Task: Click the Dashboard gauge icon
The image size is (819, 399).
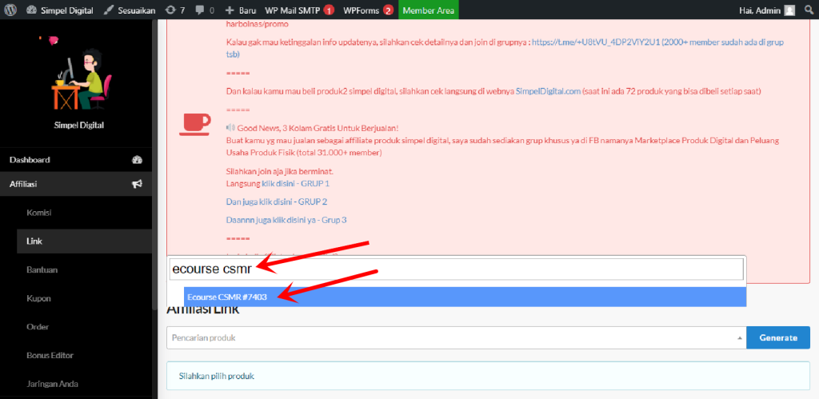Action: (x=138, y=160)
